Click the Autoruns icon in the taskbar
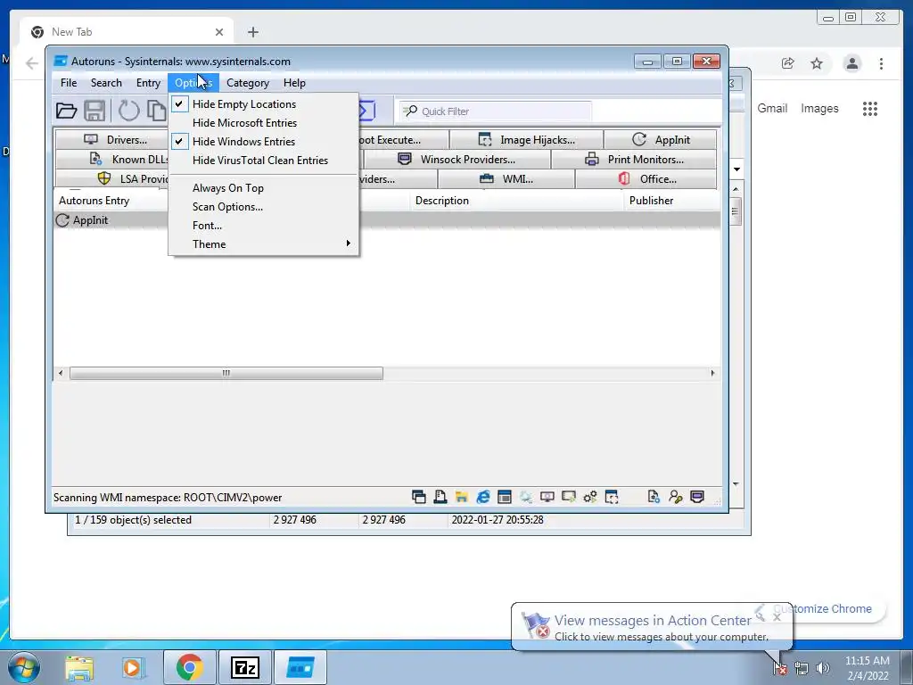The image size is (913, 685). coord(300,667)
